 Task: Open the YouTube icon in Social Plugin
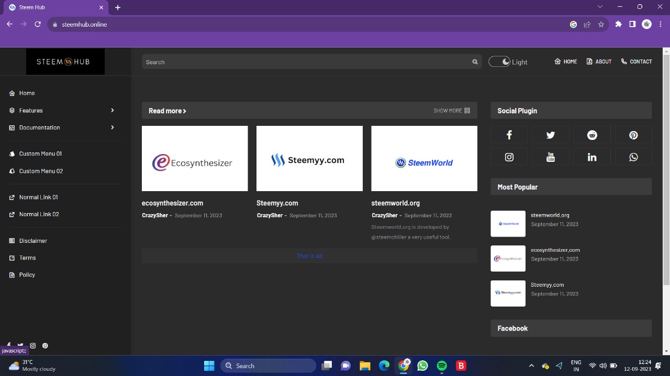click(x=550, y=157)
